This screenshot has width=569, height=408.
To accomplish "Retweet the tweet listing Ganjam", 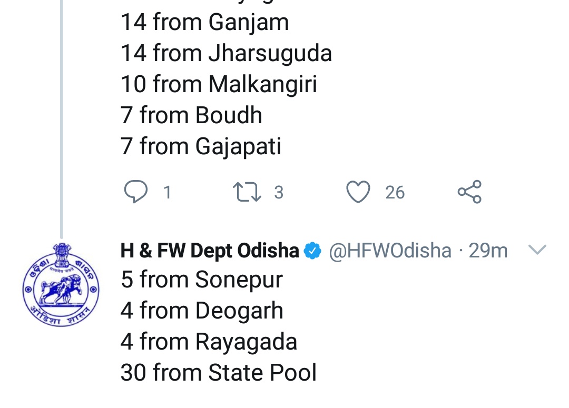I will 247,192.
